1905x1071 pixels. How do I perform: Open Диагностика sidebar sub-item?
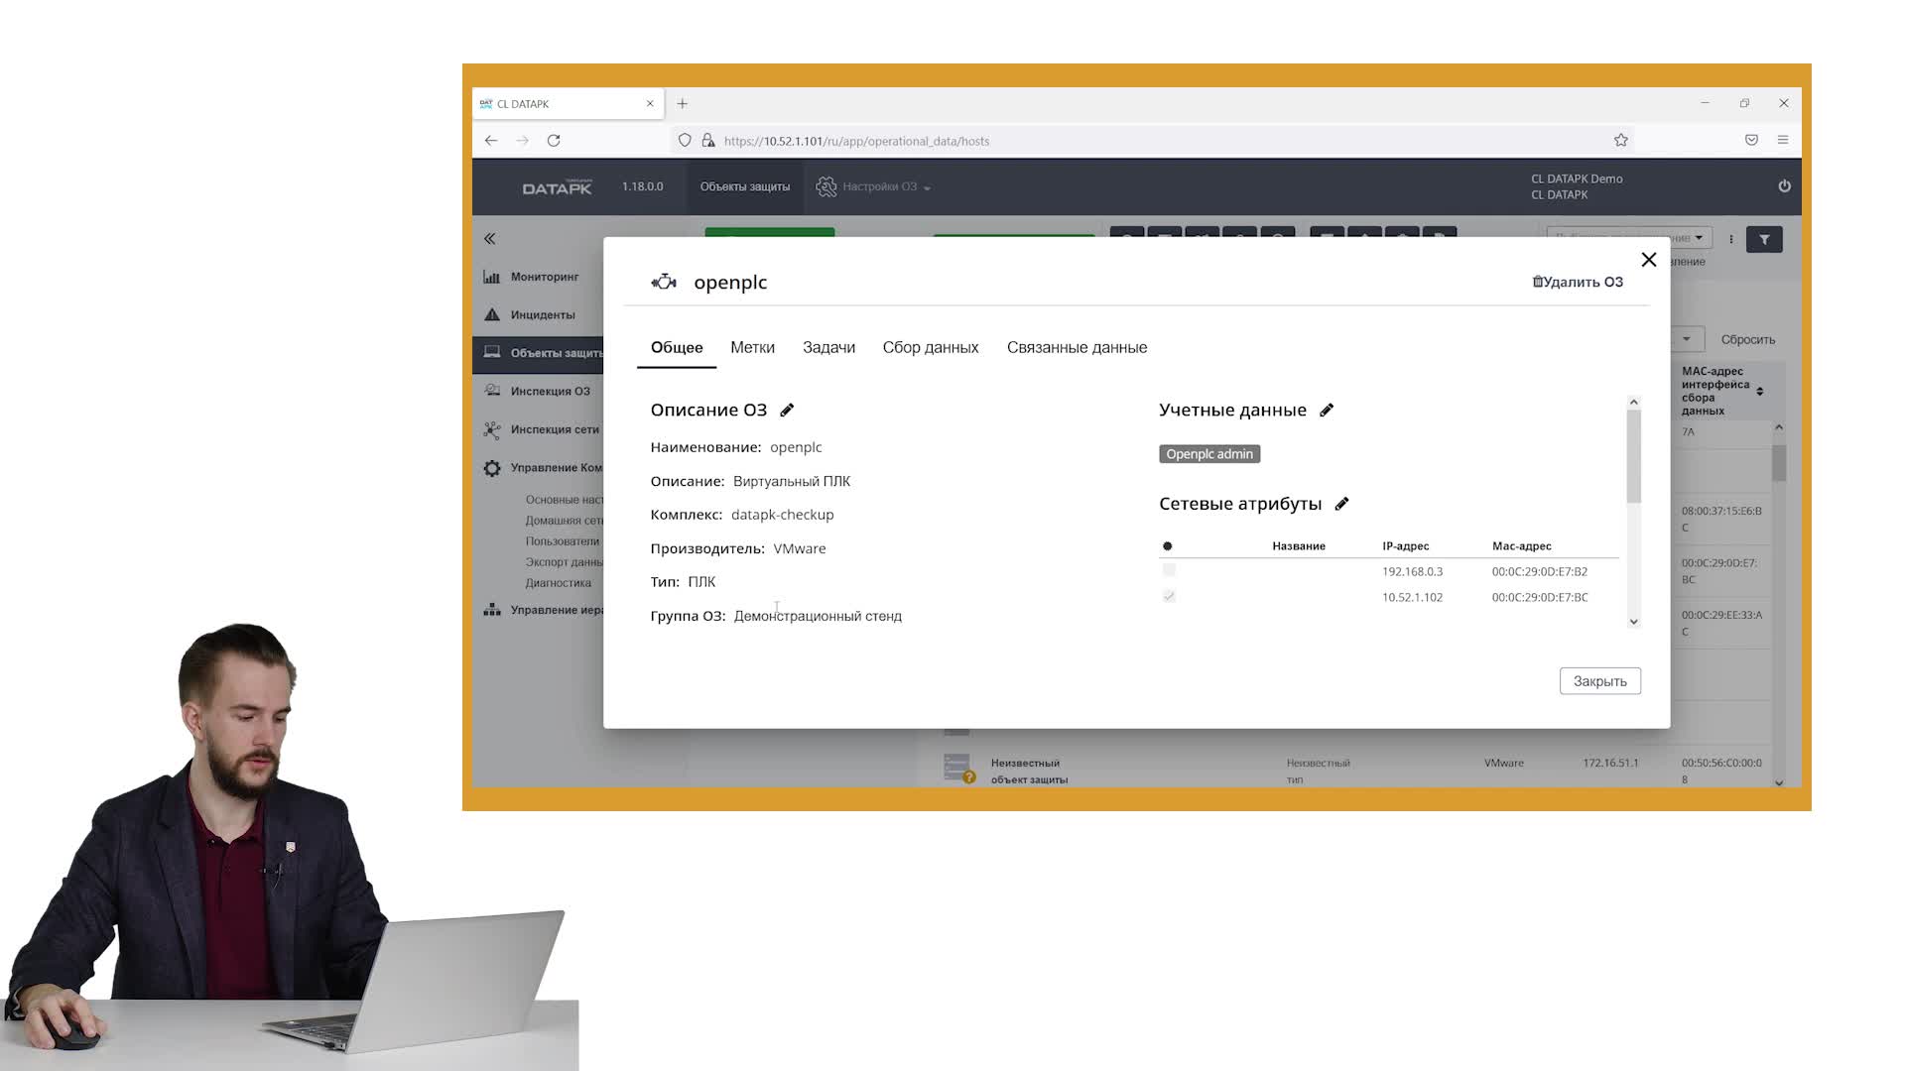558,583
